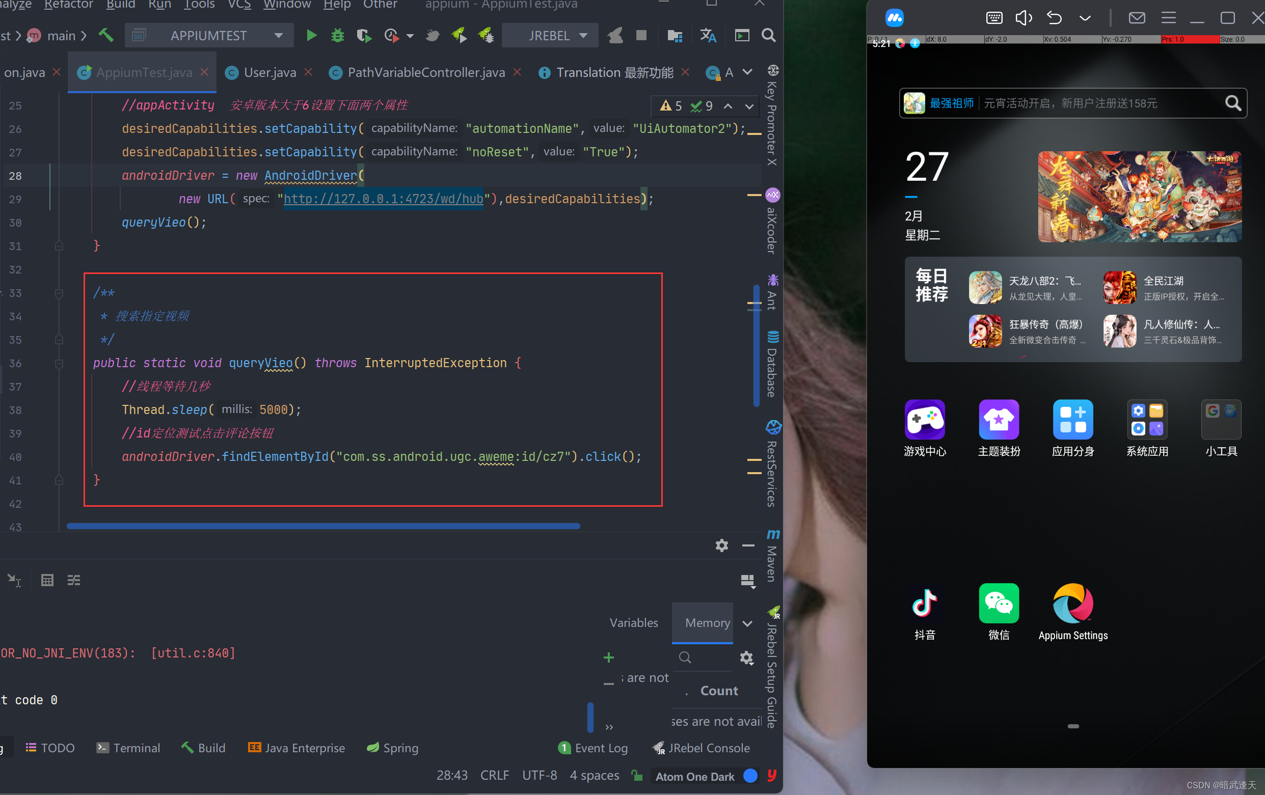Click the Stop square icon
This screenshot has height=795, width=1265.
pos(641,35)
